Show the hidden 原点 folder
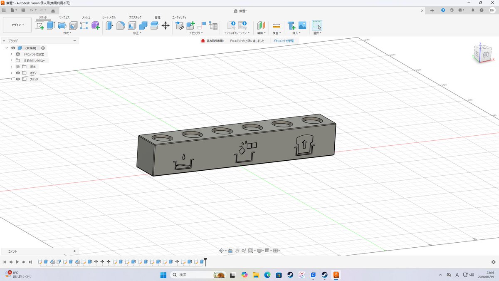 18,67
